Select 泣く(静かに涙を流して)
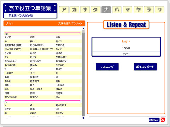170x127 pixels. pyautogui.click(x=42, y=49)
